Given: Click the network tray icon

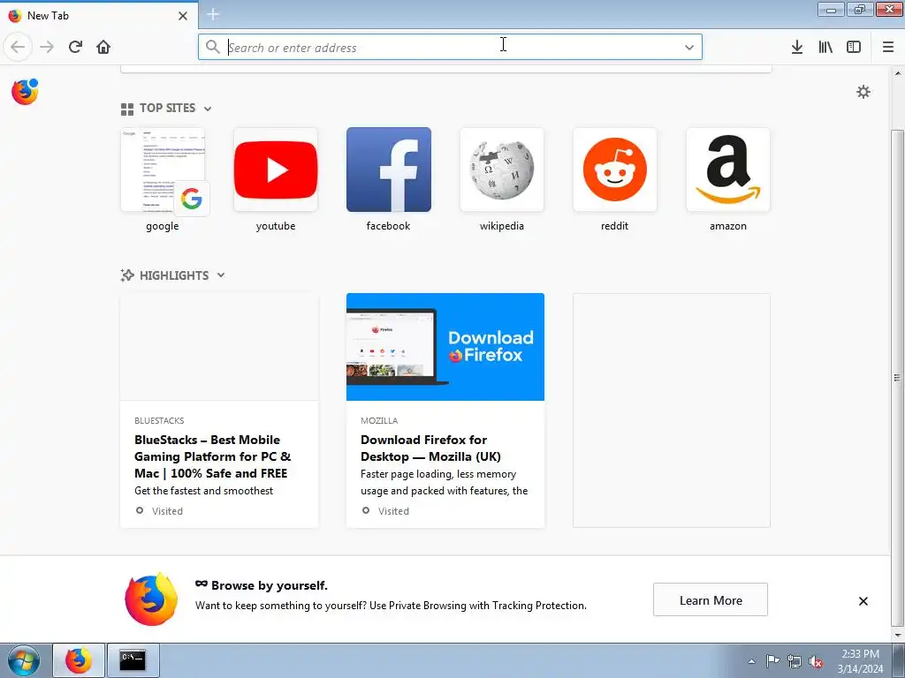Looking at the screenshot, I should coord(795,661).
